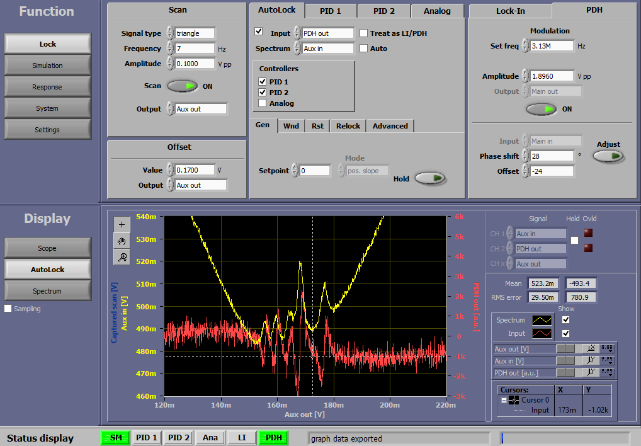Uncheck the AutoLock Input checkbox

tap(258, 31)
